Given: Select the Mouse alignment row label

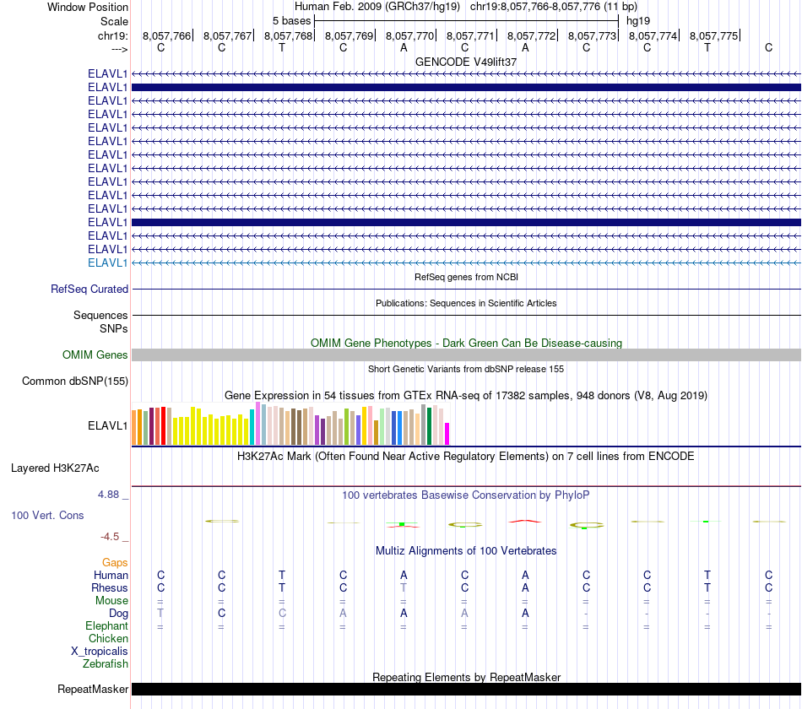Looking at the screenshot, I should (x=111, y=601).
